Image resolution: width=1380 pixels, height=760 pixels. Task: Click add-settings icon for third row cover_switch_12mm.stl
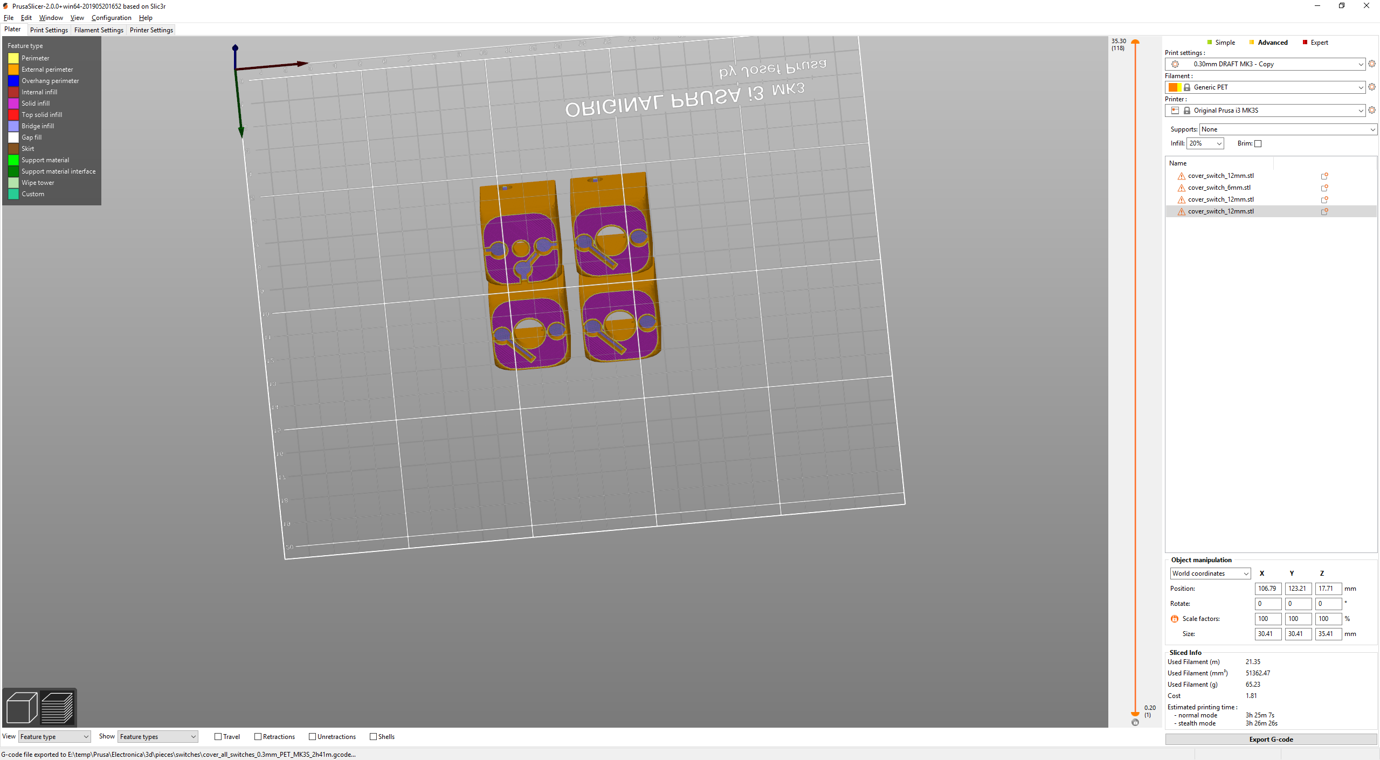[x=1324, y=200]
